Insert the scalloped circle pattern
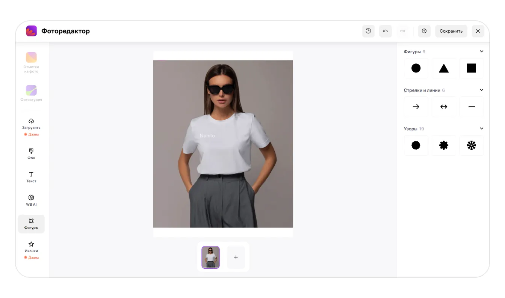The width and height of the screenshot is (505, 298). point(416,145)
